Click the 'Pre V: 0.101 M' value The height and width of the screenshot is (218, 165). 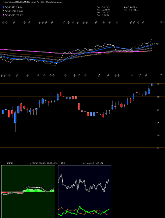131,10
